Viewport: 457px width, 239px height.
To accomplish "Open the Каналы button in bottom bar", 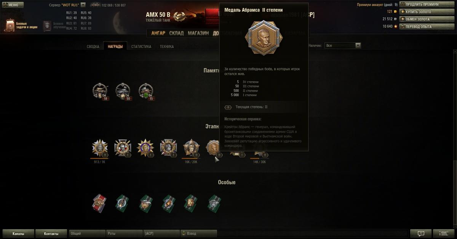I will pos(18,234).
